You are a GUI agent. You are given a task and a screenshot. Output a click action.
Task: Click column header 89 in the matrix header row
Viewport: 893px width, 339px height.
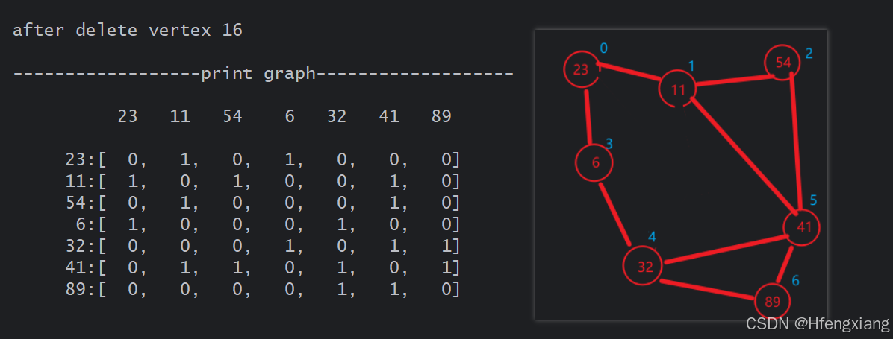441,117
